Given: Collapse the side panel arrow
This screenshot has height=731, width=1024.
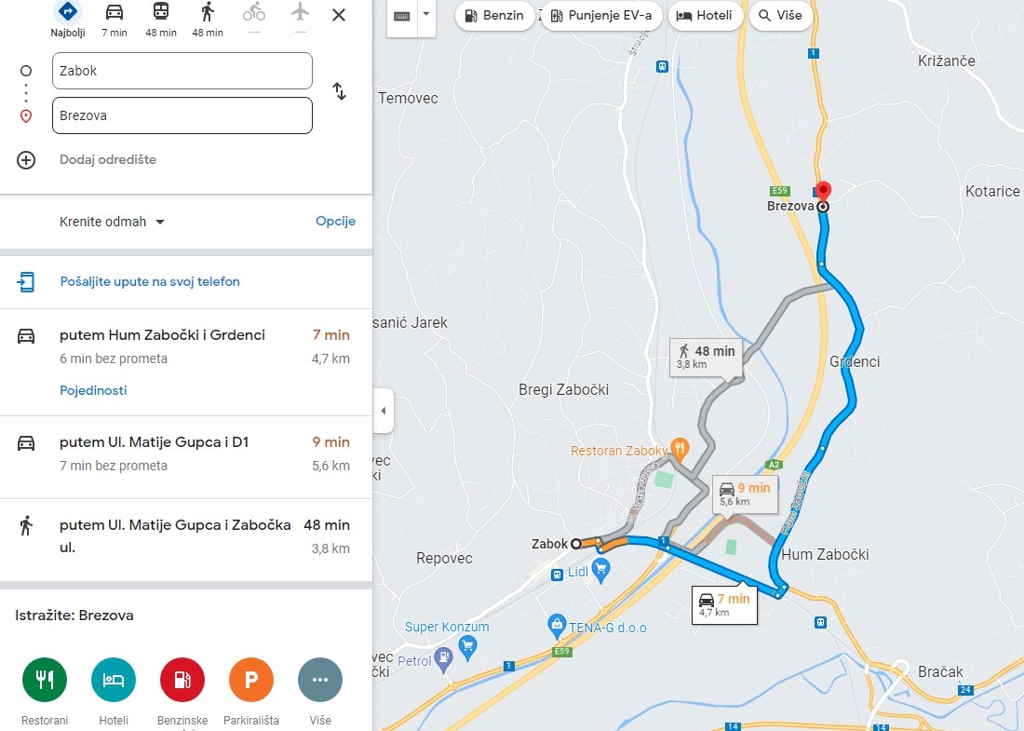Looking at the screenshot, I should (384, 411).
